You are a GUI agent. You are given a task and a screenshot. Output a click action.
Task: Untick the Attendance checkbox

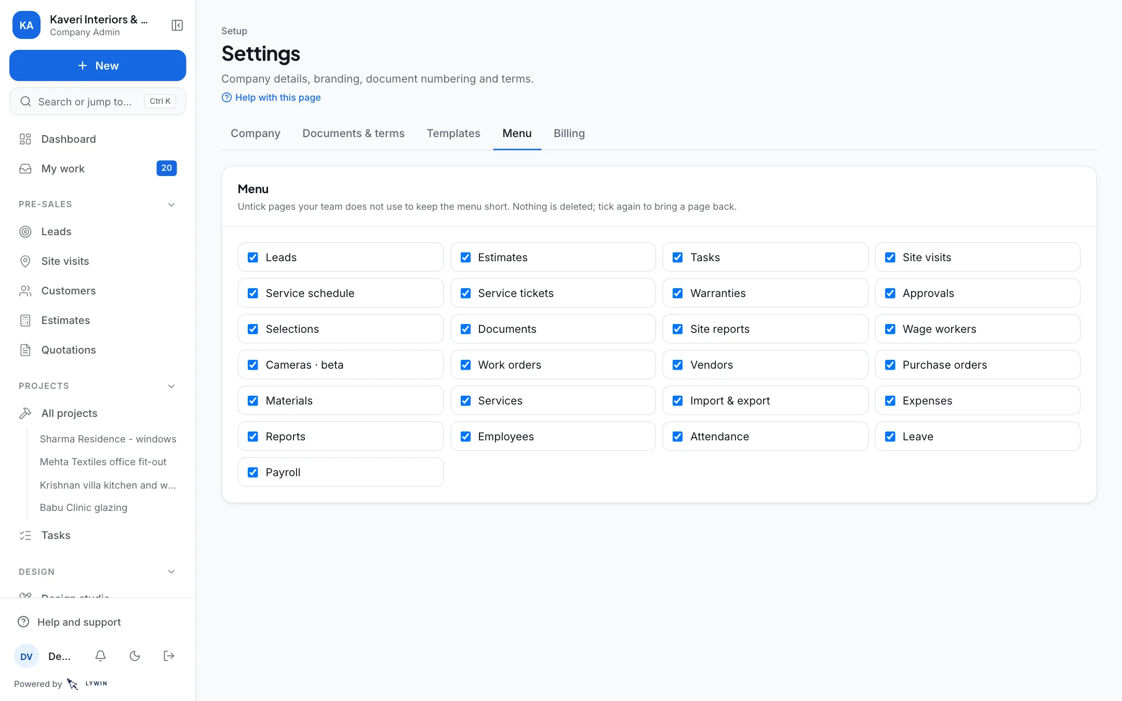coord(677,437)
